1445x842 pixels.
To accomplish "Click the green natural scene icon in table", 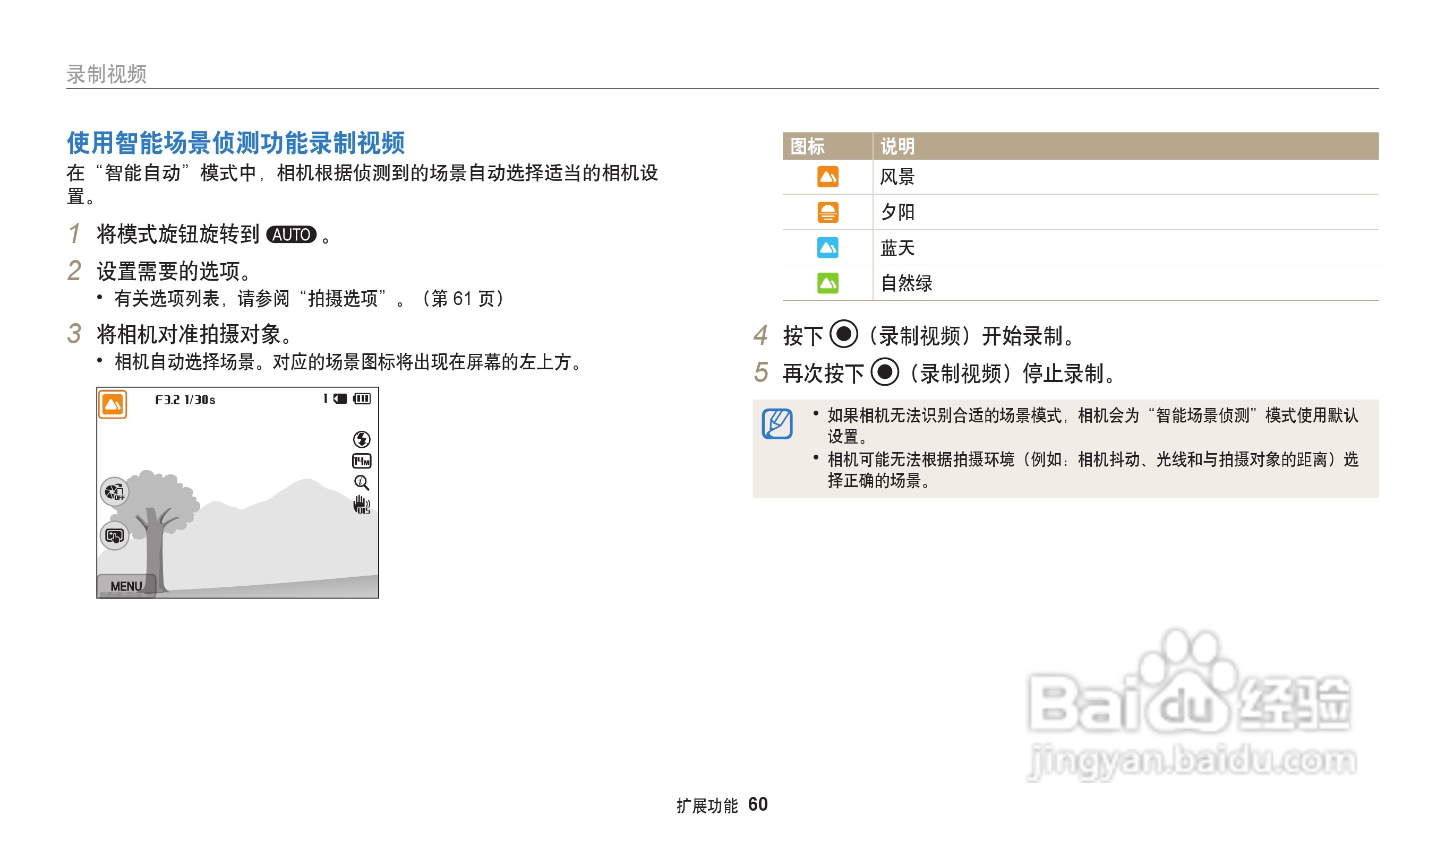I will pyautogui.click(x=827, y=283).
